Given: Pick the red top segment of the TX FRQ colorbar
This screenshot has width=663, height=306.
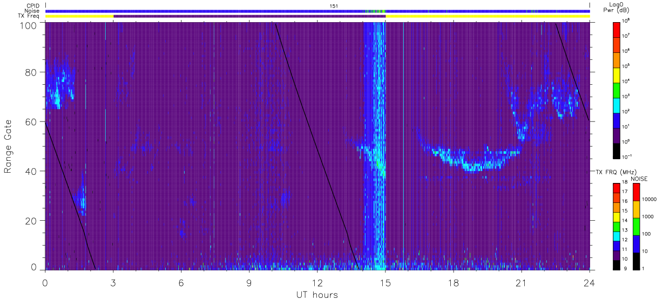Looking at the screenshot, I should point(616,188).
